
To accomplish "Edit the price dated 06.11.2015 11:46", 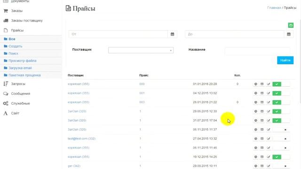I will pos(269,148).
